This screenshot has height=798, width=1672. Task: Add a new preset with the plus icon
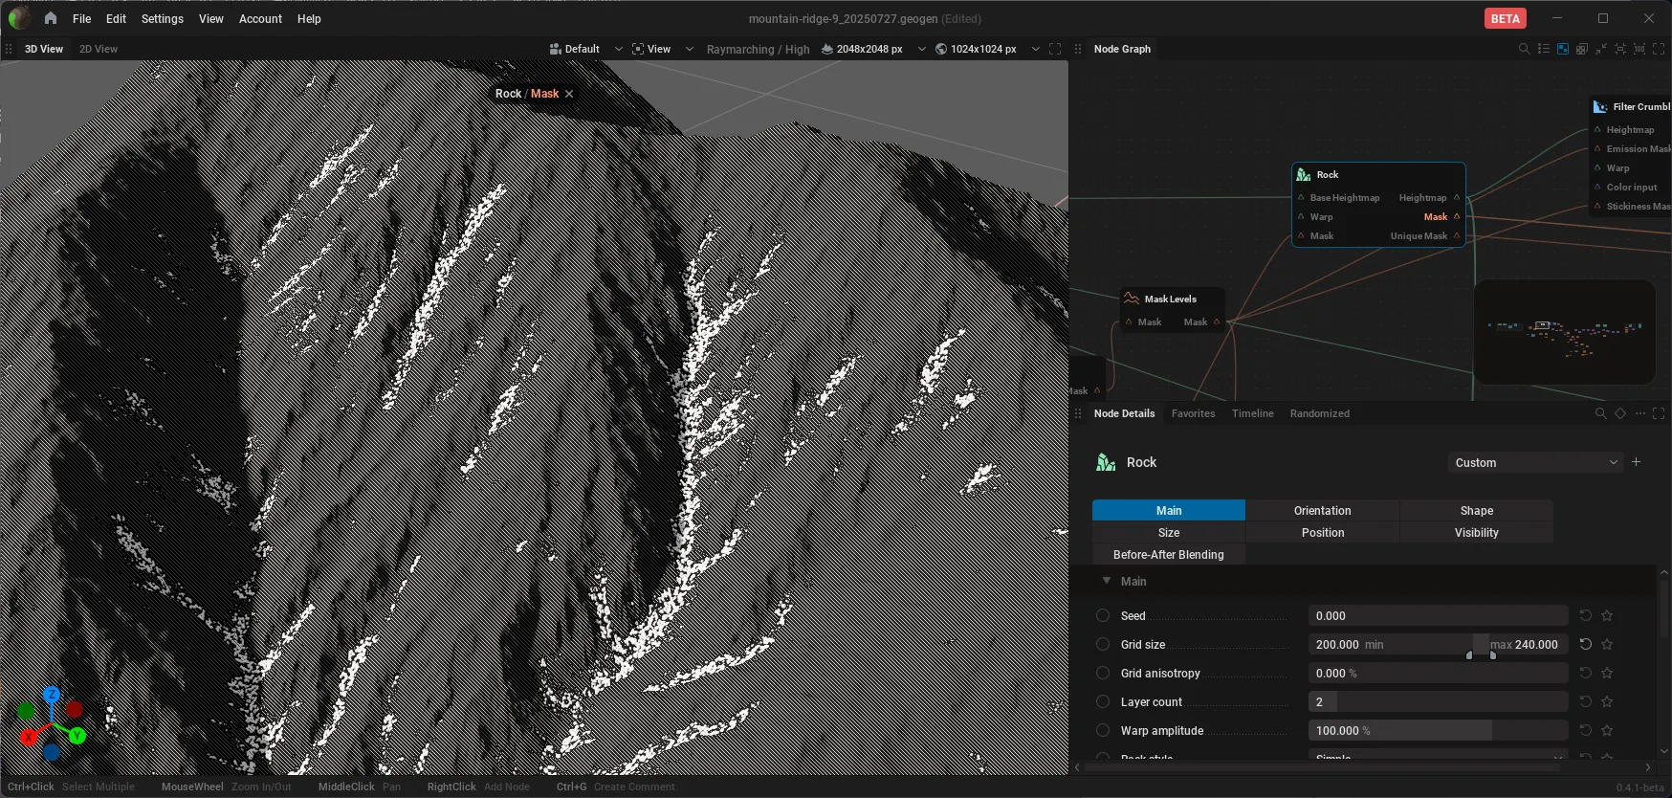(x=1637, y=462)
